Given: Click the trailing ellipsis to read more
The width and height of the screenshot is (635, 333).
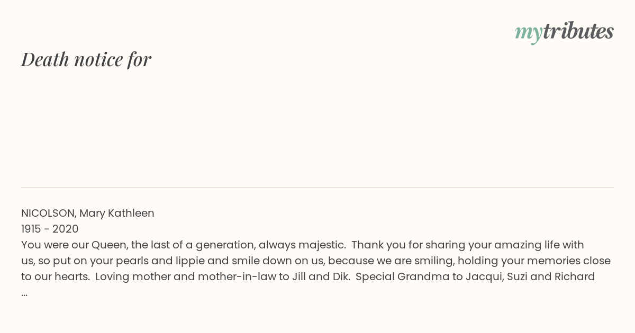Looking at the screenshot, I should [x=24, y=294].
